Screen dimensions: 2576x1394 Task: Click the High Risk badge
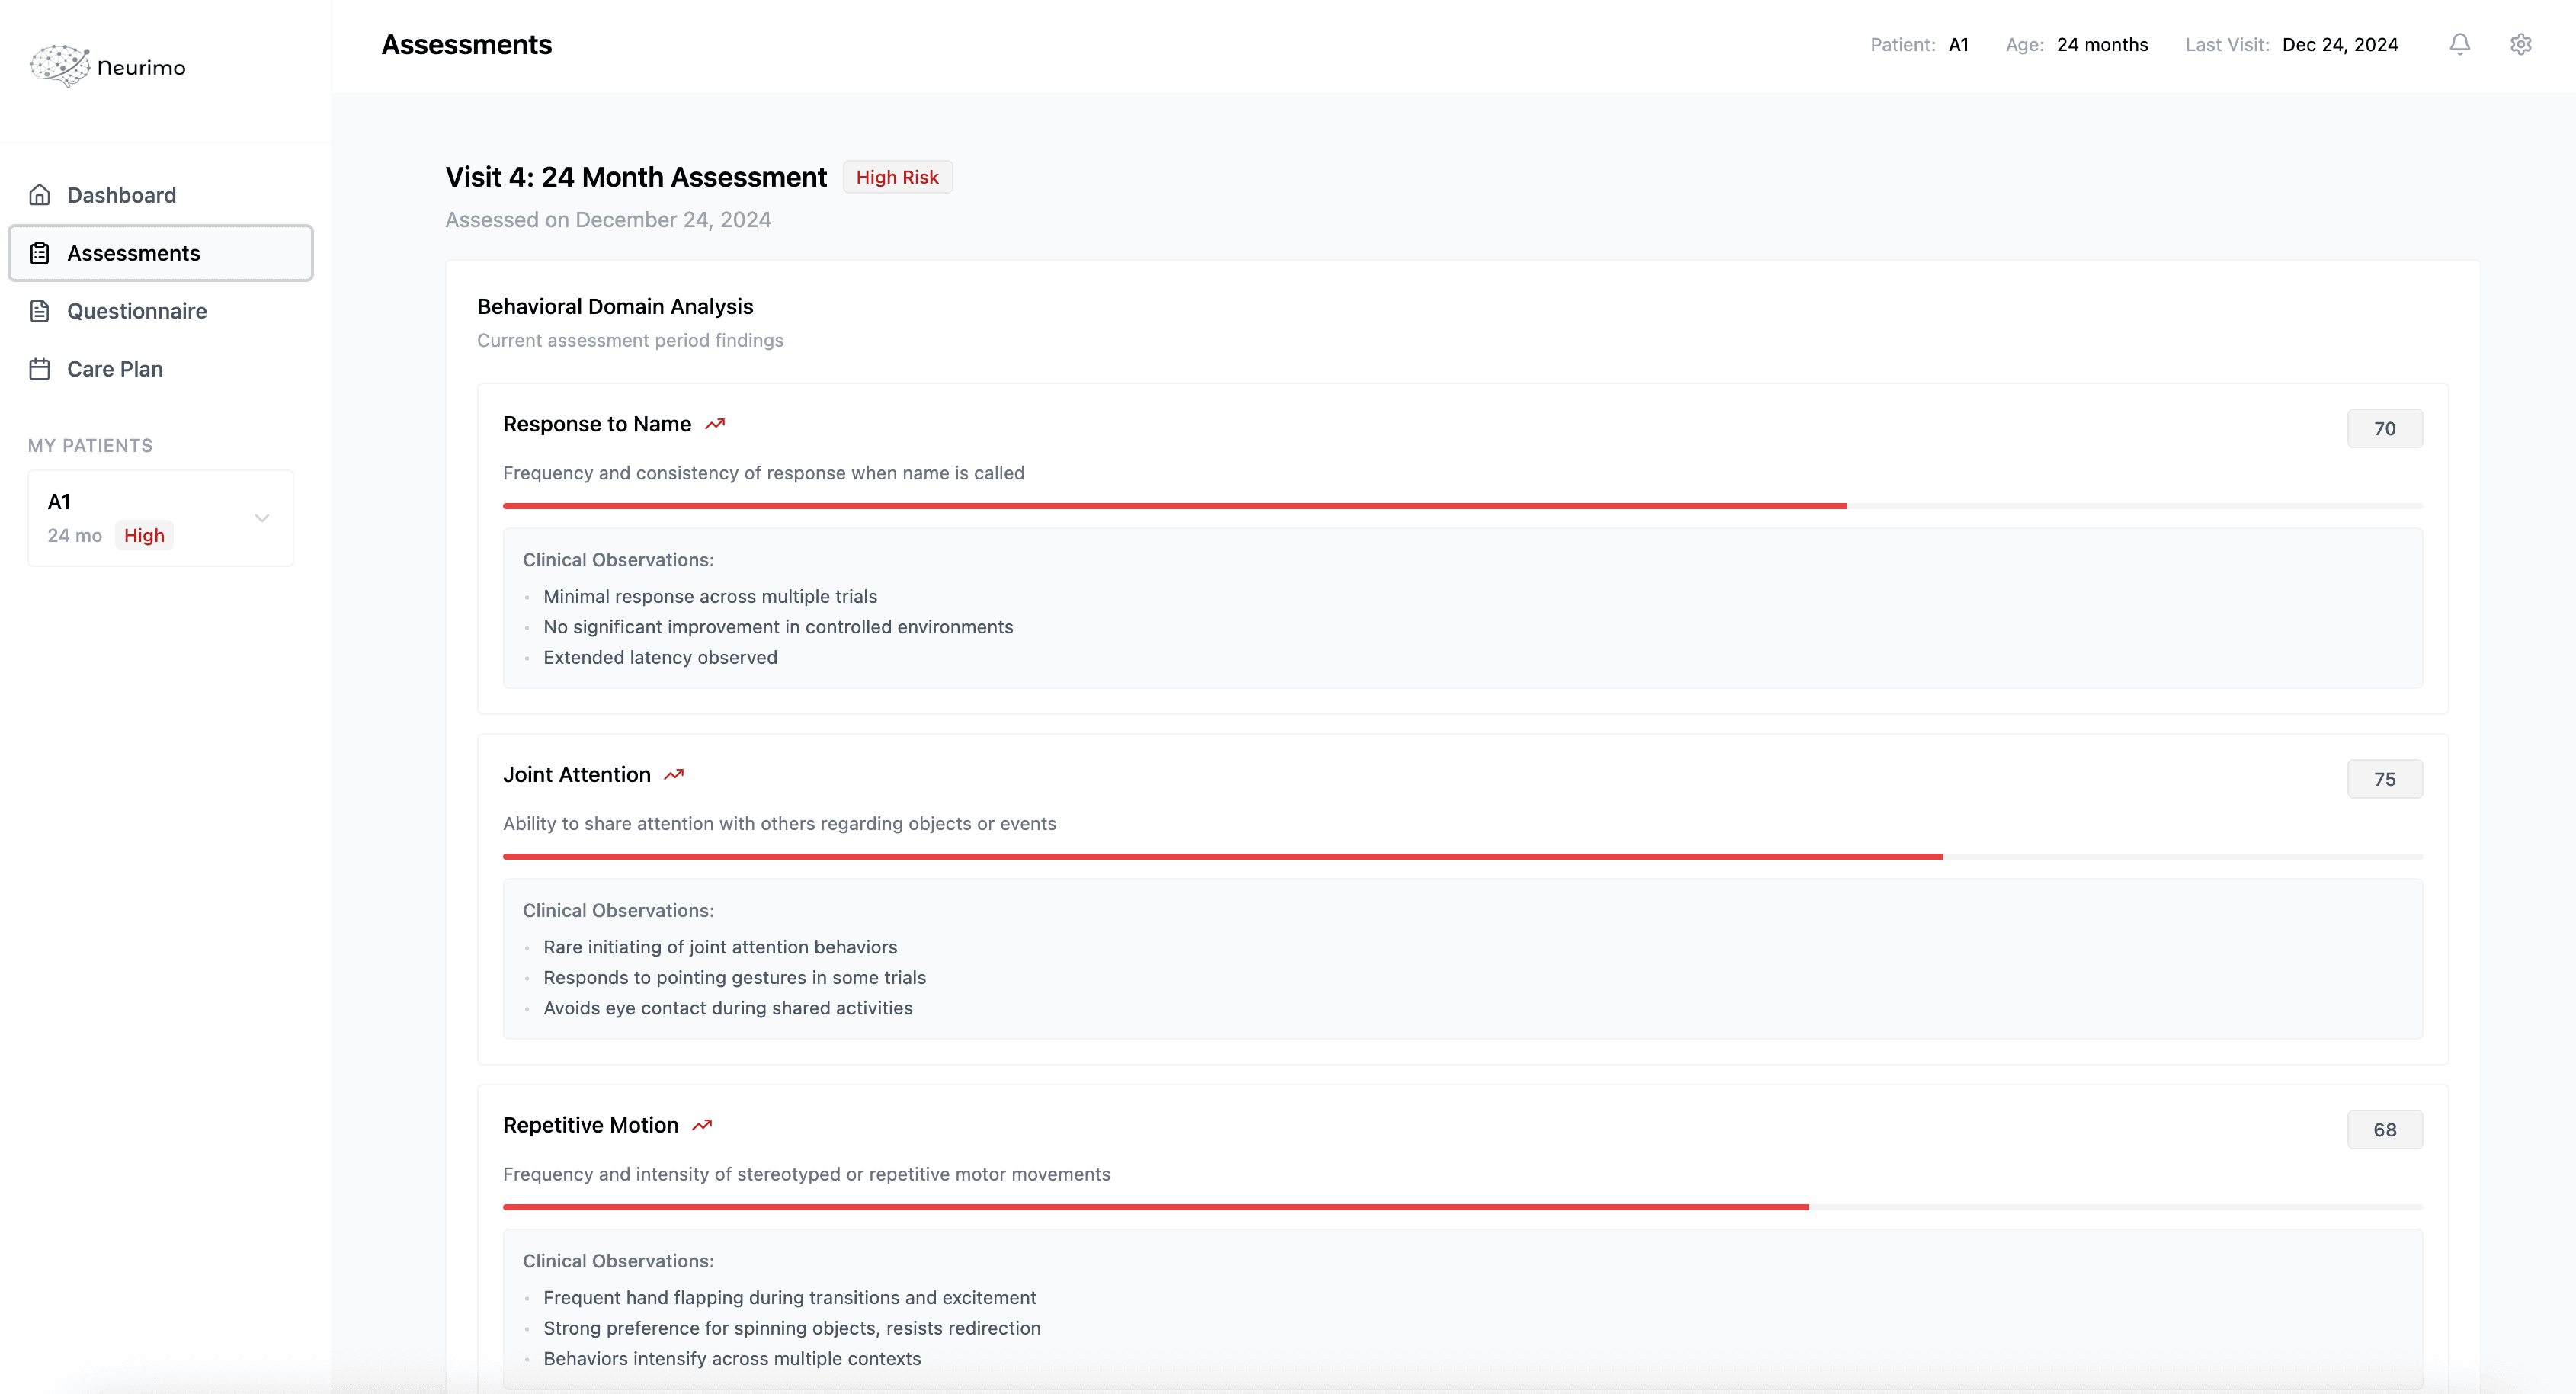click(x=897, y=177)
